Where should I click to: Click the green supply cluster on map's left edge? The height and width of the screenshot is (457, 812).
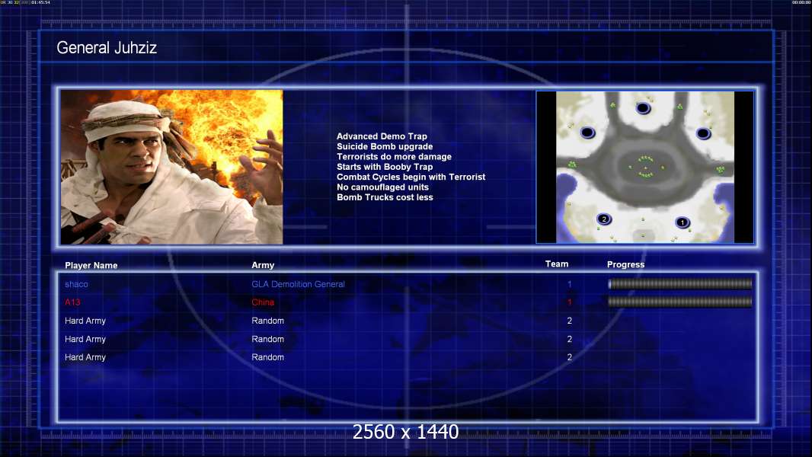572,165
